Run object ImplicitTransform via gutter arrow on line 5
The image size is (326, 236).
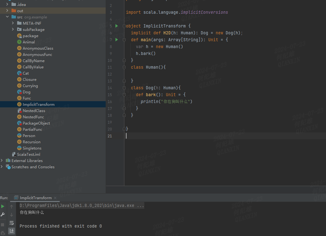pos(117,26)
